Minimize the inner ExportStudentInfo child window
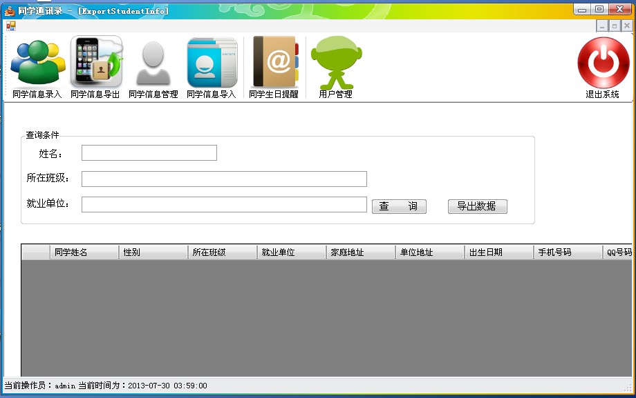636x398 pixels. pyautogui.click(x=602, y=26)
